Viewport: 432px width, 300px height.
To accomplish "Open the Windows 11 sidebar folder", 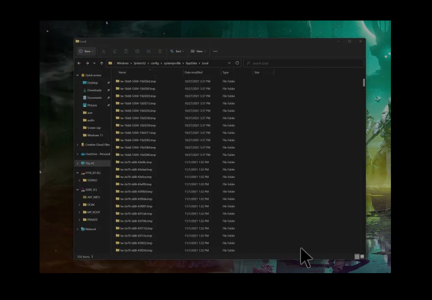I will (95, 135).
